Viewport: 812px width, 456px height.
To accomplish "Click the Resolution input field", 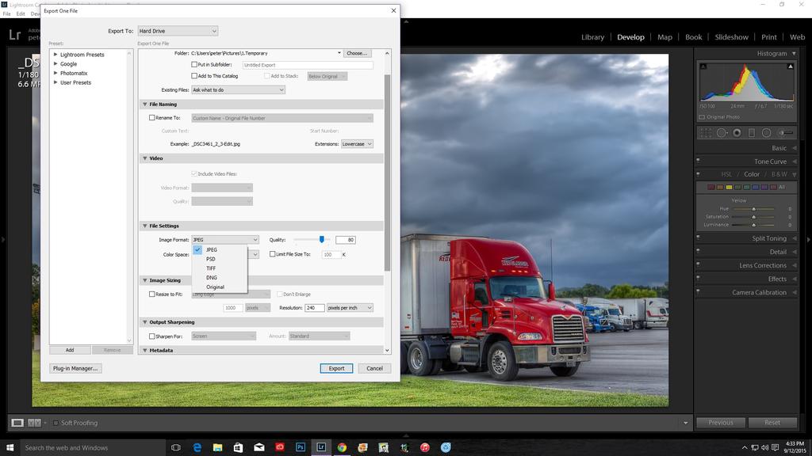I will click(x=314, y=307).
